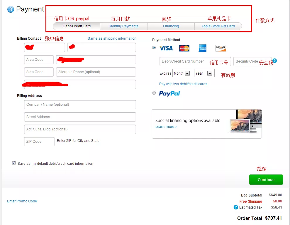290x225 pixels.
Task: Focus Alternate Phone (optional) field
Action: (96, 72)
